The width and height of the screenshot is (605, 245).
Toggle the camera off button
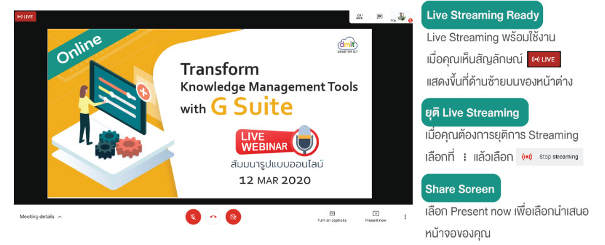click(233, 217)
